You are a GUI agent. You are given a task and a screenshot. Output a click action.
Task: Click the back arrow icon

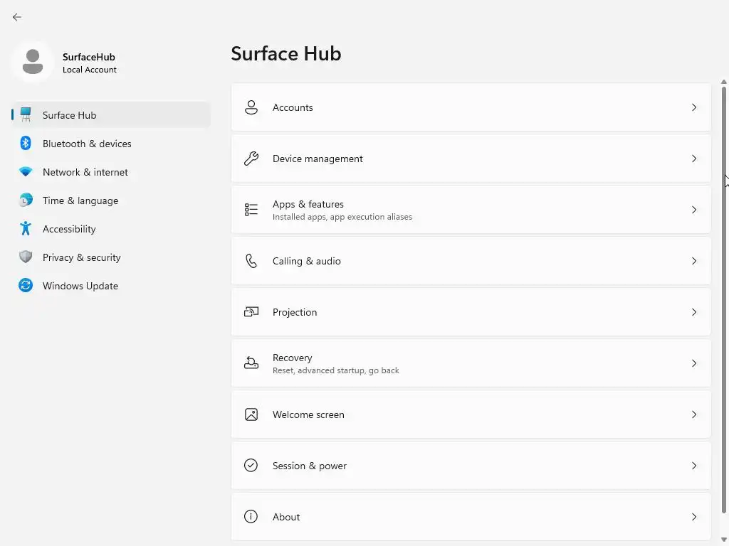17,17
